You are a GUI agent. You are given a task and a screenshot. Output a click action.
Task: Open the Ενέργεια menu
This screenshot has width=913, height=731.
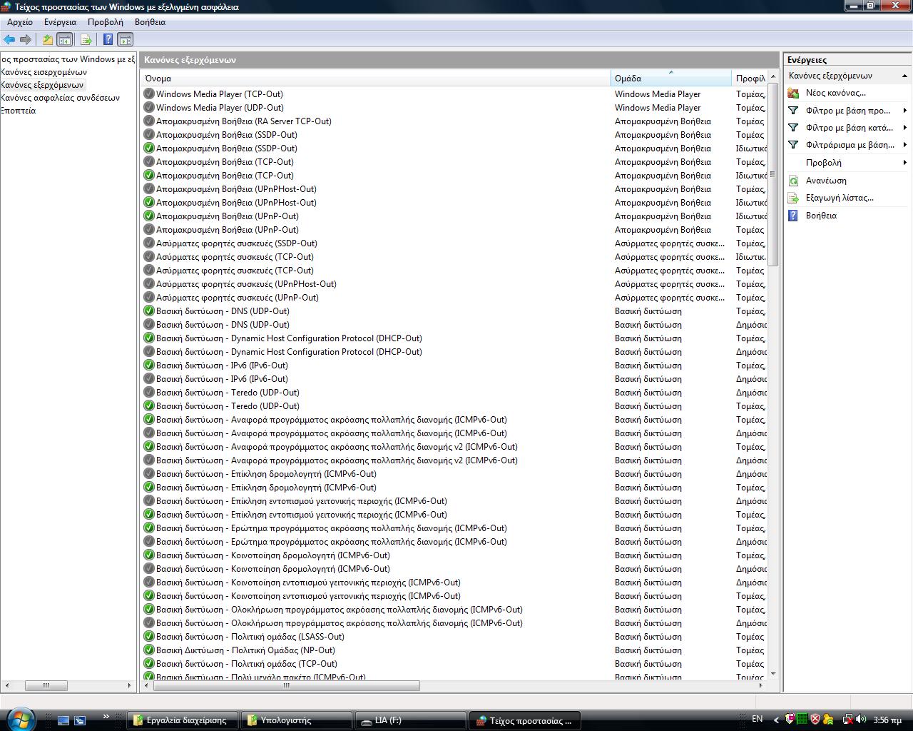(60, 22)
